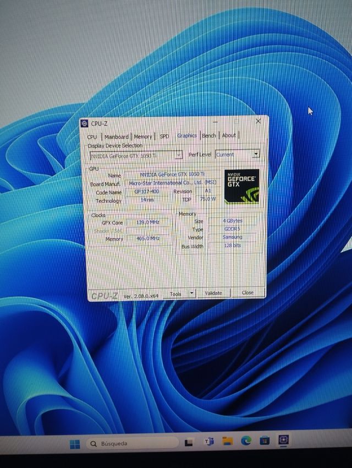Viewport: 352px width, 468px height.
Task: Select the Bench tab
Action: point(209,135)
